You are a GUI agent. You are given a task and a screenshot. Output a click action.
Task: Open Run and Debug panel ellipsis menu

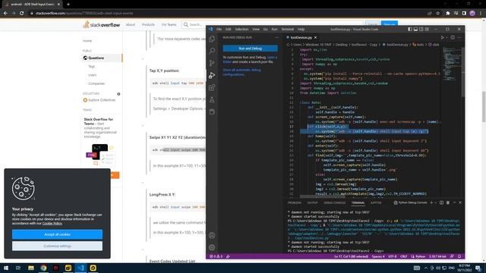coord(276,37)
